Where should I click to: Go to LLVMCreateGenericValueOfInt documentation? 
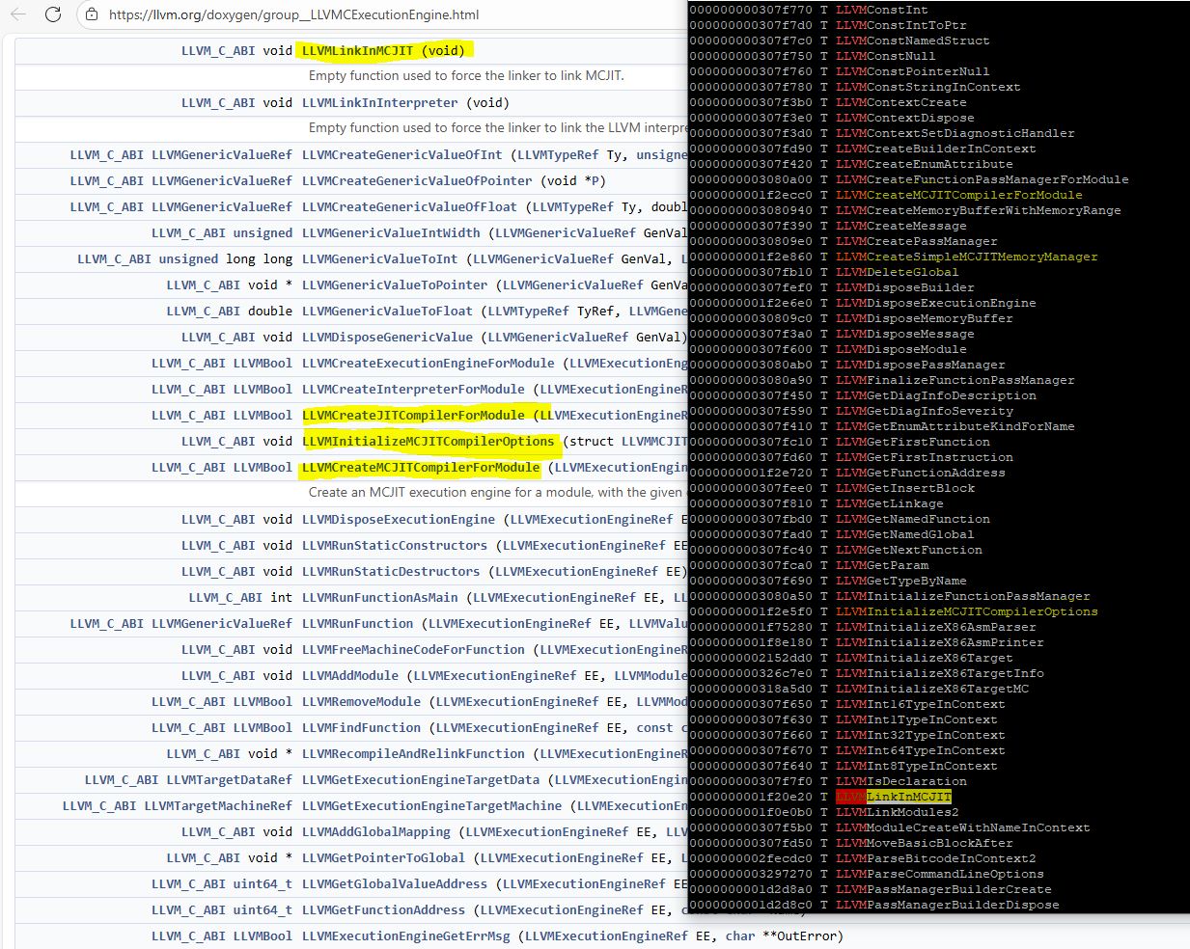click(401, 155)
